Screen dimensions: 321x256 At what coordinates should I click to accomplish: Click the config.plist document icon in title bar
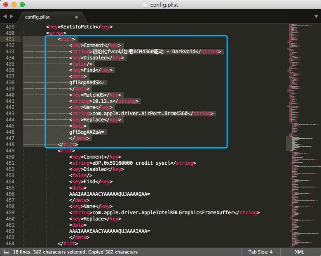point(145,5)
